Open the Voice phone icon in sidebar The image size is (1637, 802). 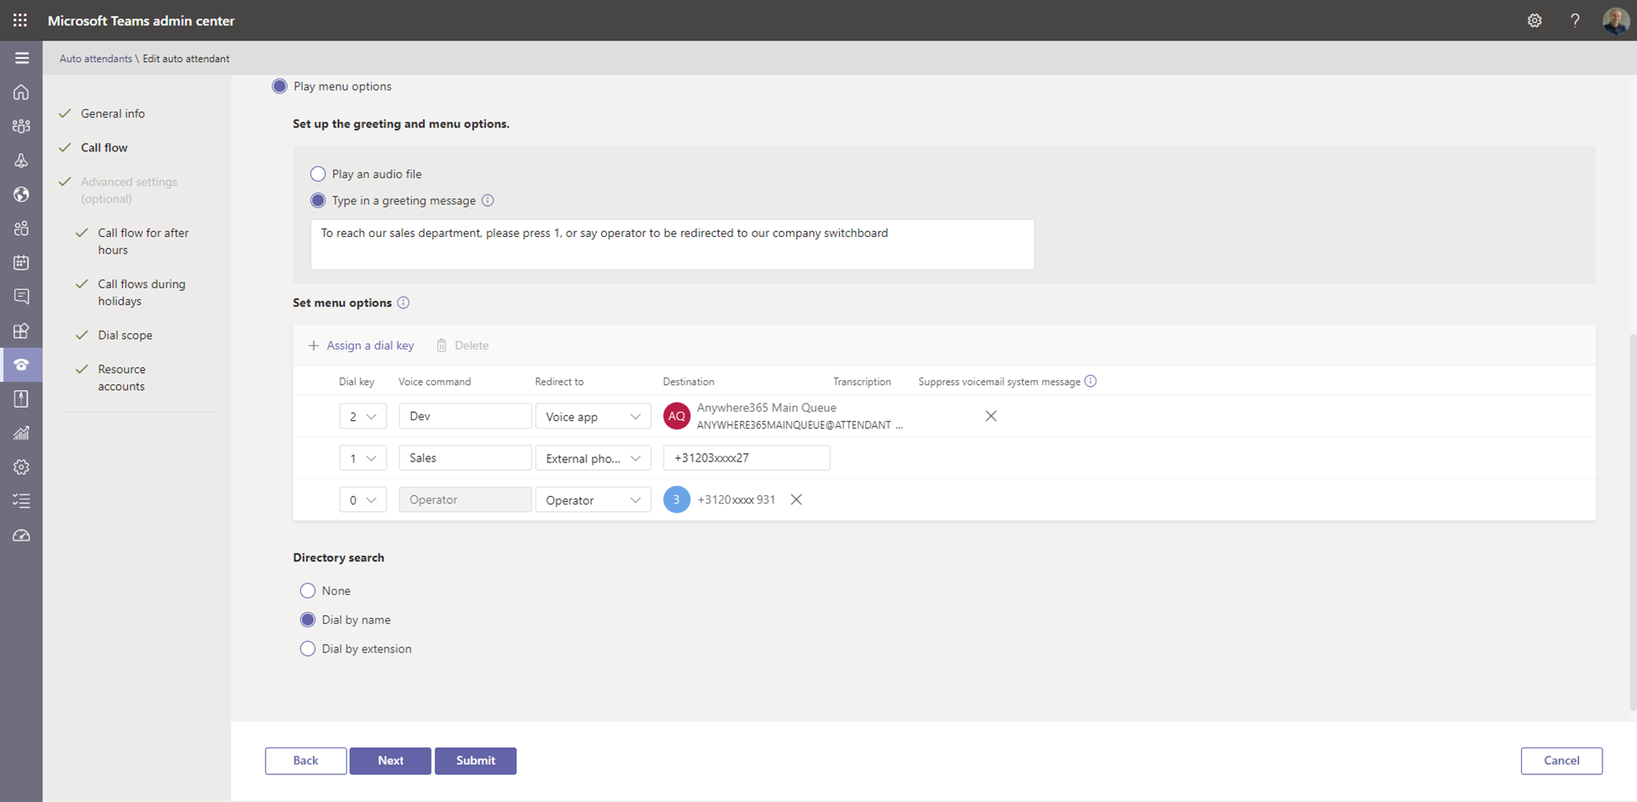tap(21, 365)
